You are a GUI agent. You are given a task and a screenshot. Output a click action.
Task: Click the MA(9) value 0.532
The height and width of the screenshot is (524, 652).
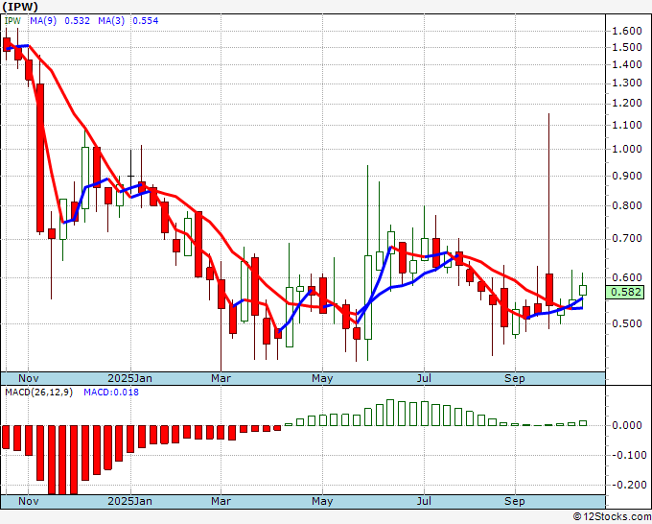point(78,21)
